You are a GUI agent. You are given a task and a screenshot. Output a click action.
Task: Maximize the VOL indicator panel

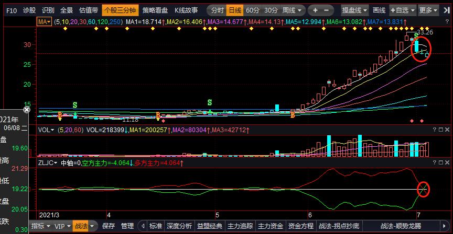[441, 129]
